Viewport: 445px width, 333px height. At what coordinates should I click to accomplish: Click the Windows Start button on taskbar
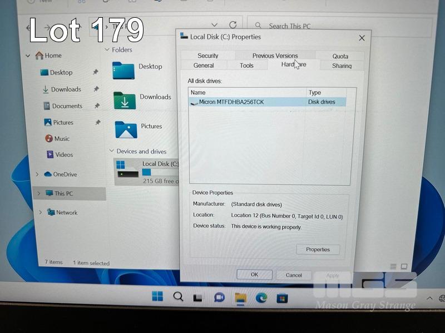point(158,296)
